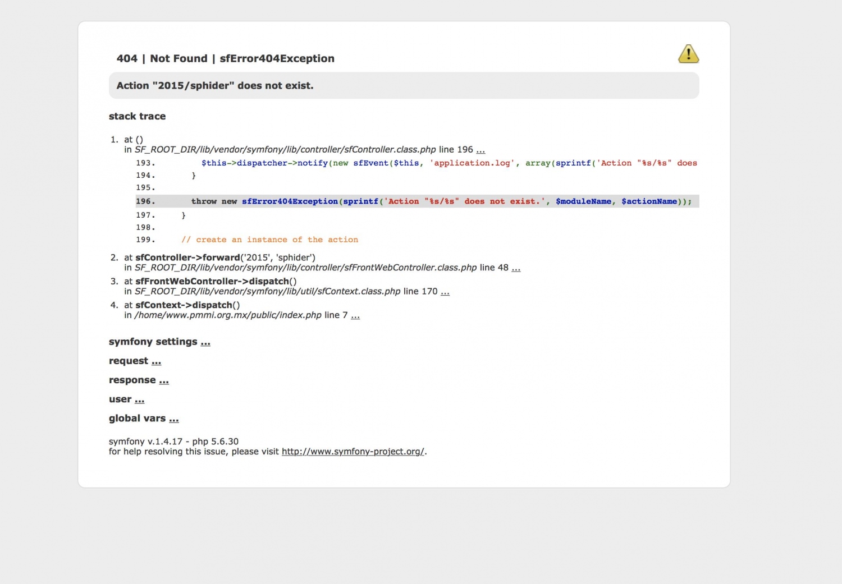Click code line 193 dispatcher notify
This screenshot has width=842, height=584.
[417, 163]
